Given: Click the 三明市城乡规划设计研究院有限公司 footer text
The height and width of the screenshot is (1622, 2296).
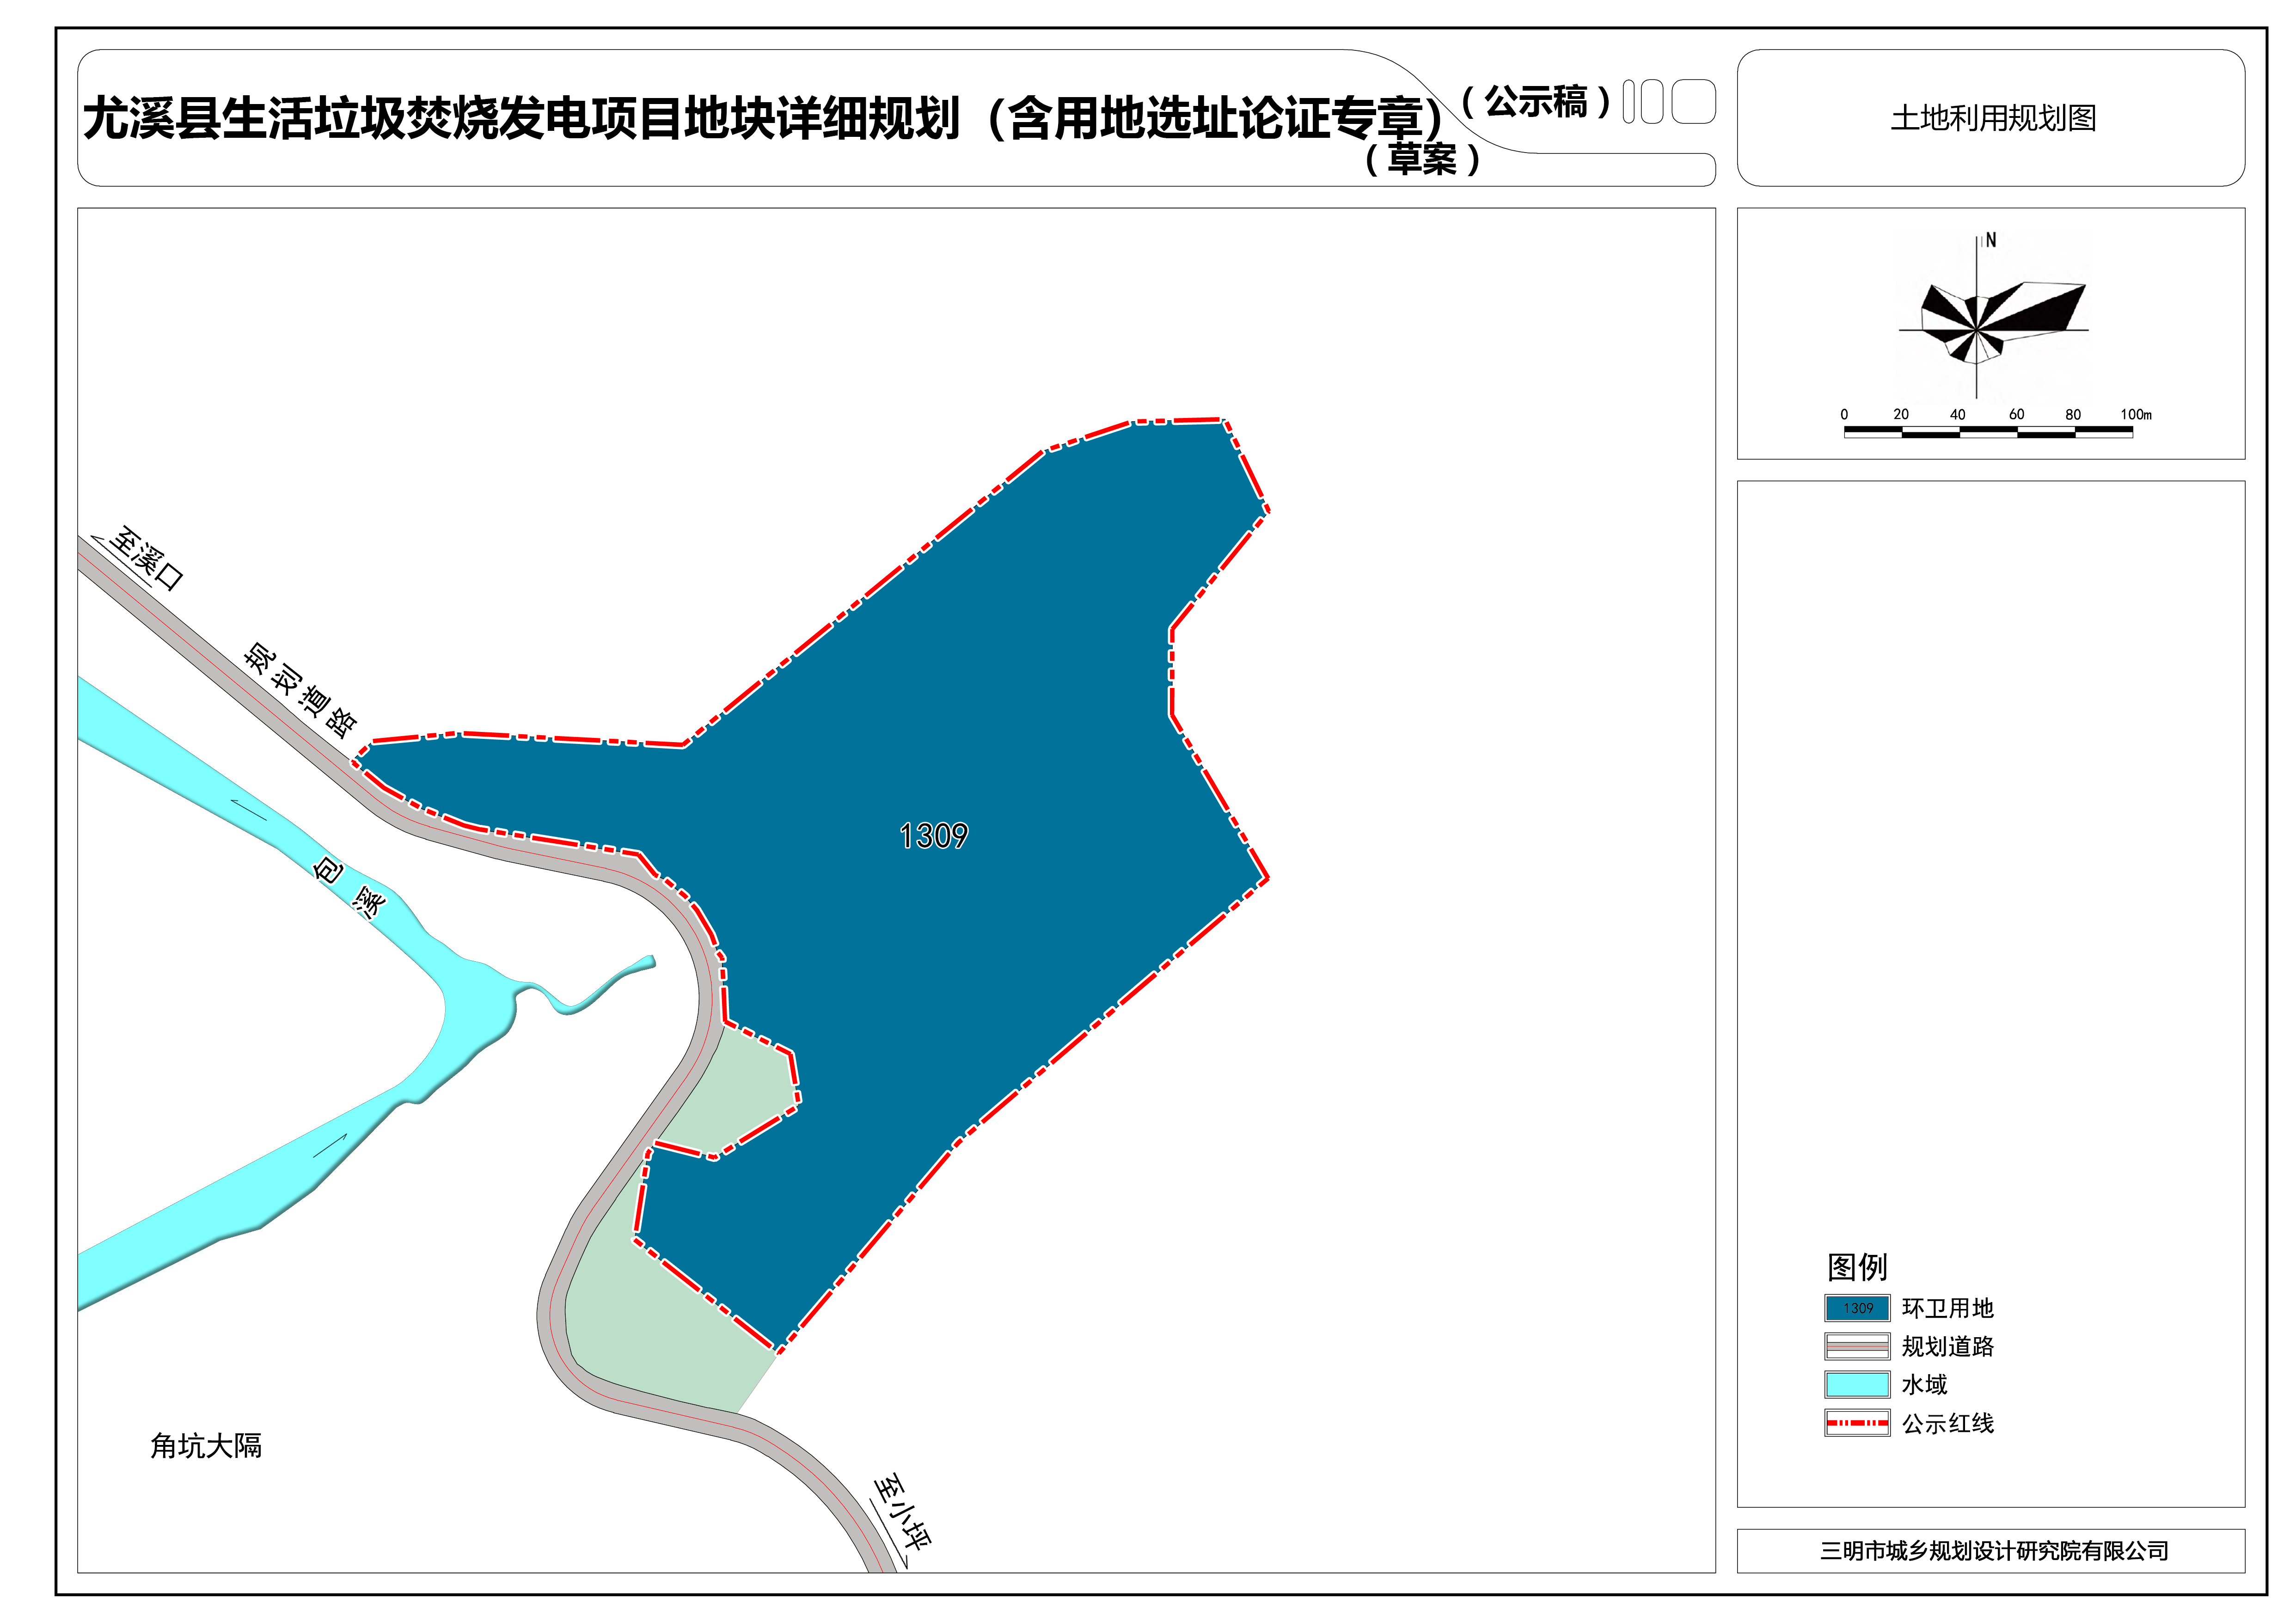Looking at the screenshot, I should click(1994, 1550).
